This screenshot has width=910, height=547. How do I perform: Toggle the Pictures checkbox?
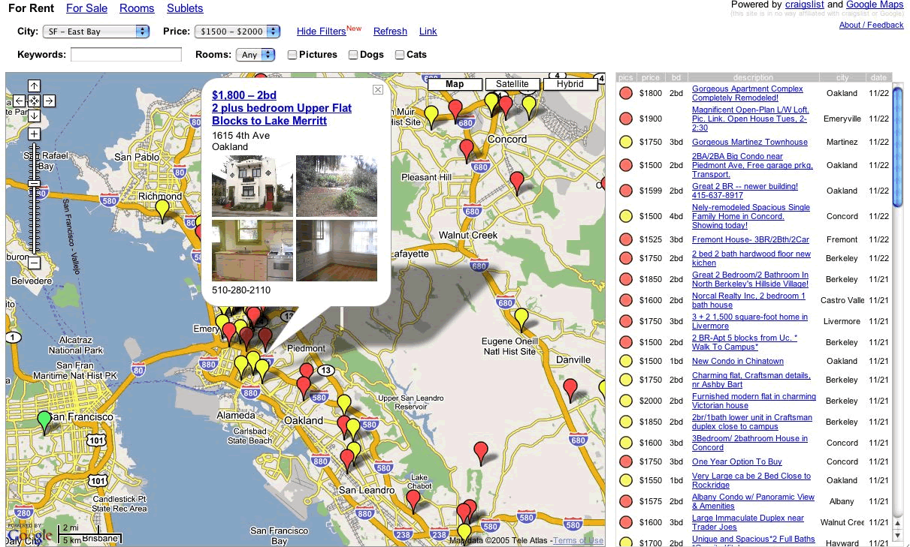(292, 55)
